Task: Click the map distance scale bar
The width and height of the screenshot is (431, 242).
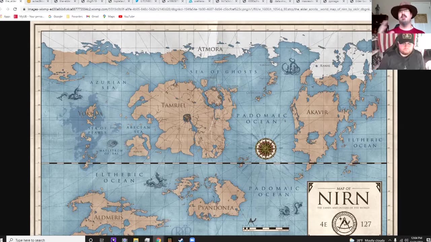Action: pyautogui.click(x=266, y=229)
